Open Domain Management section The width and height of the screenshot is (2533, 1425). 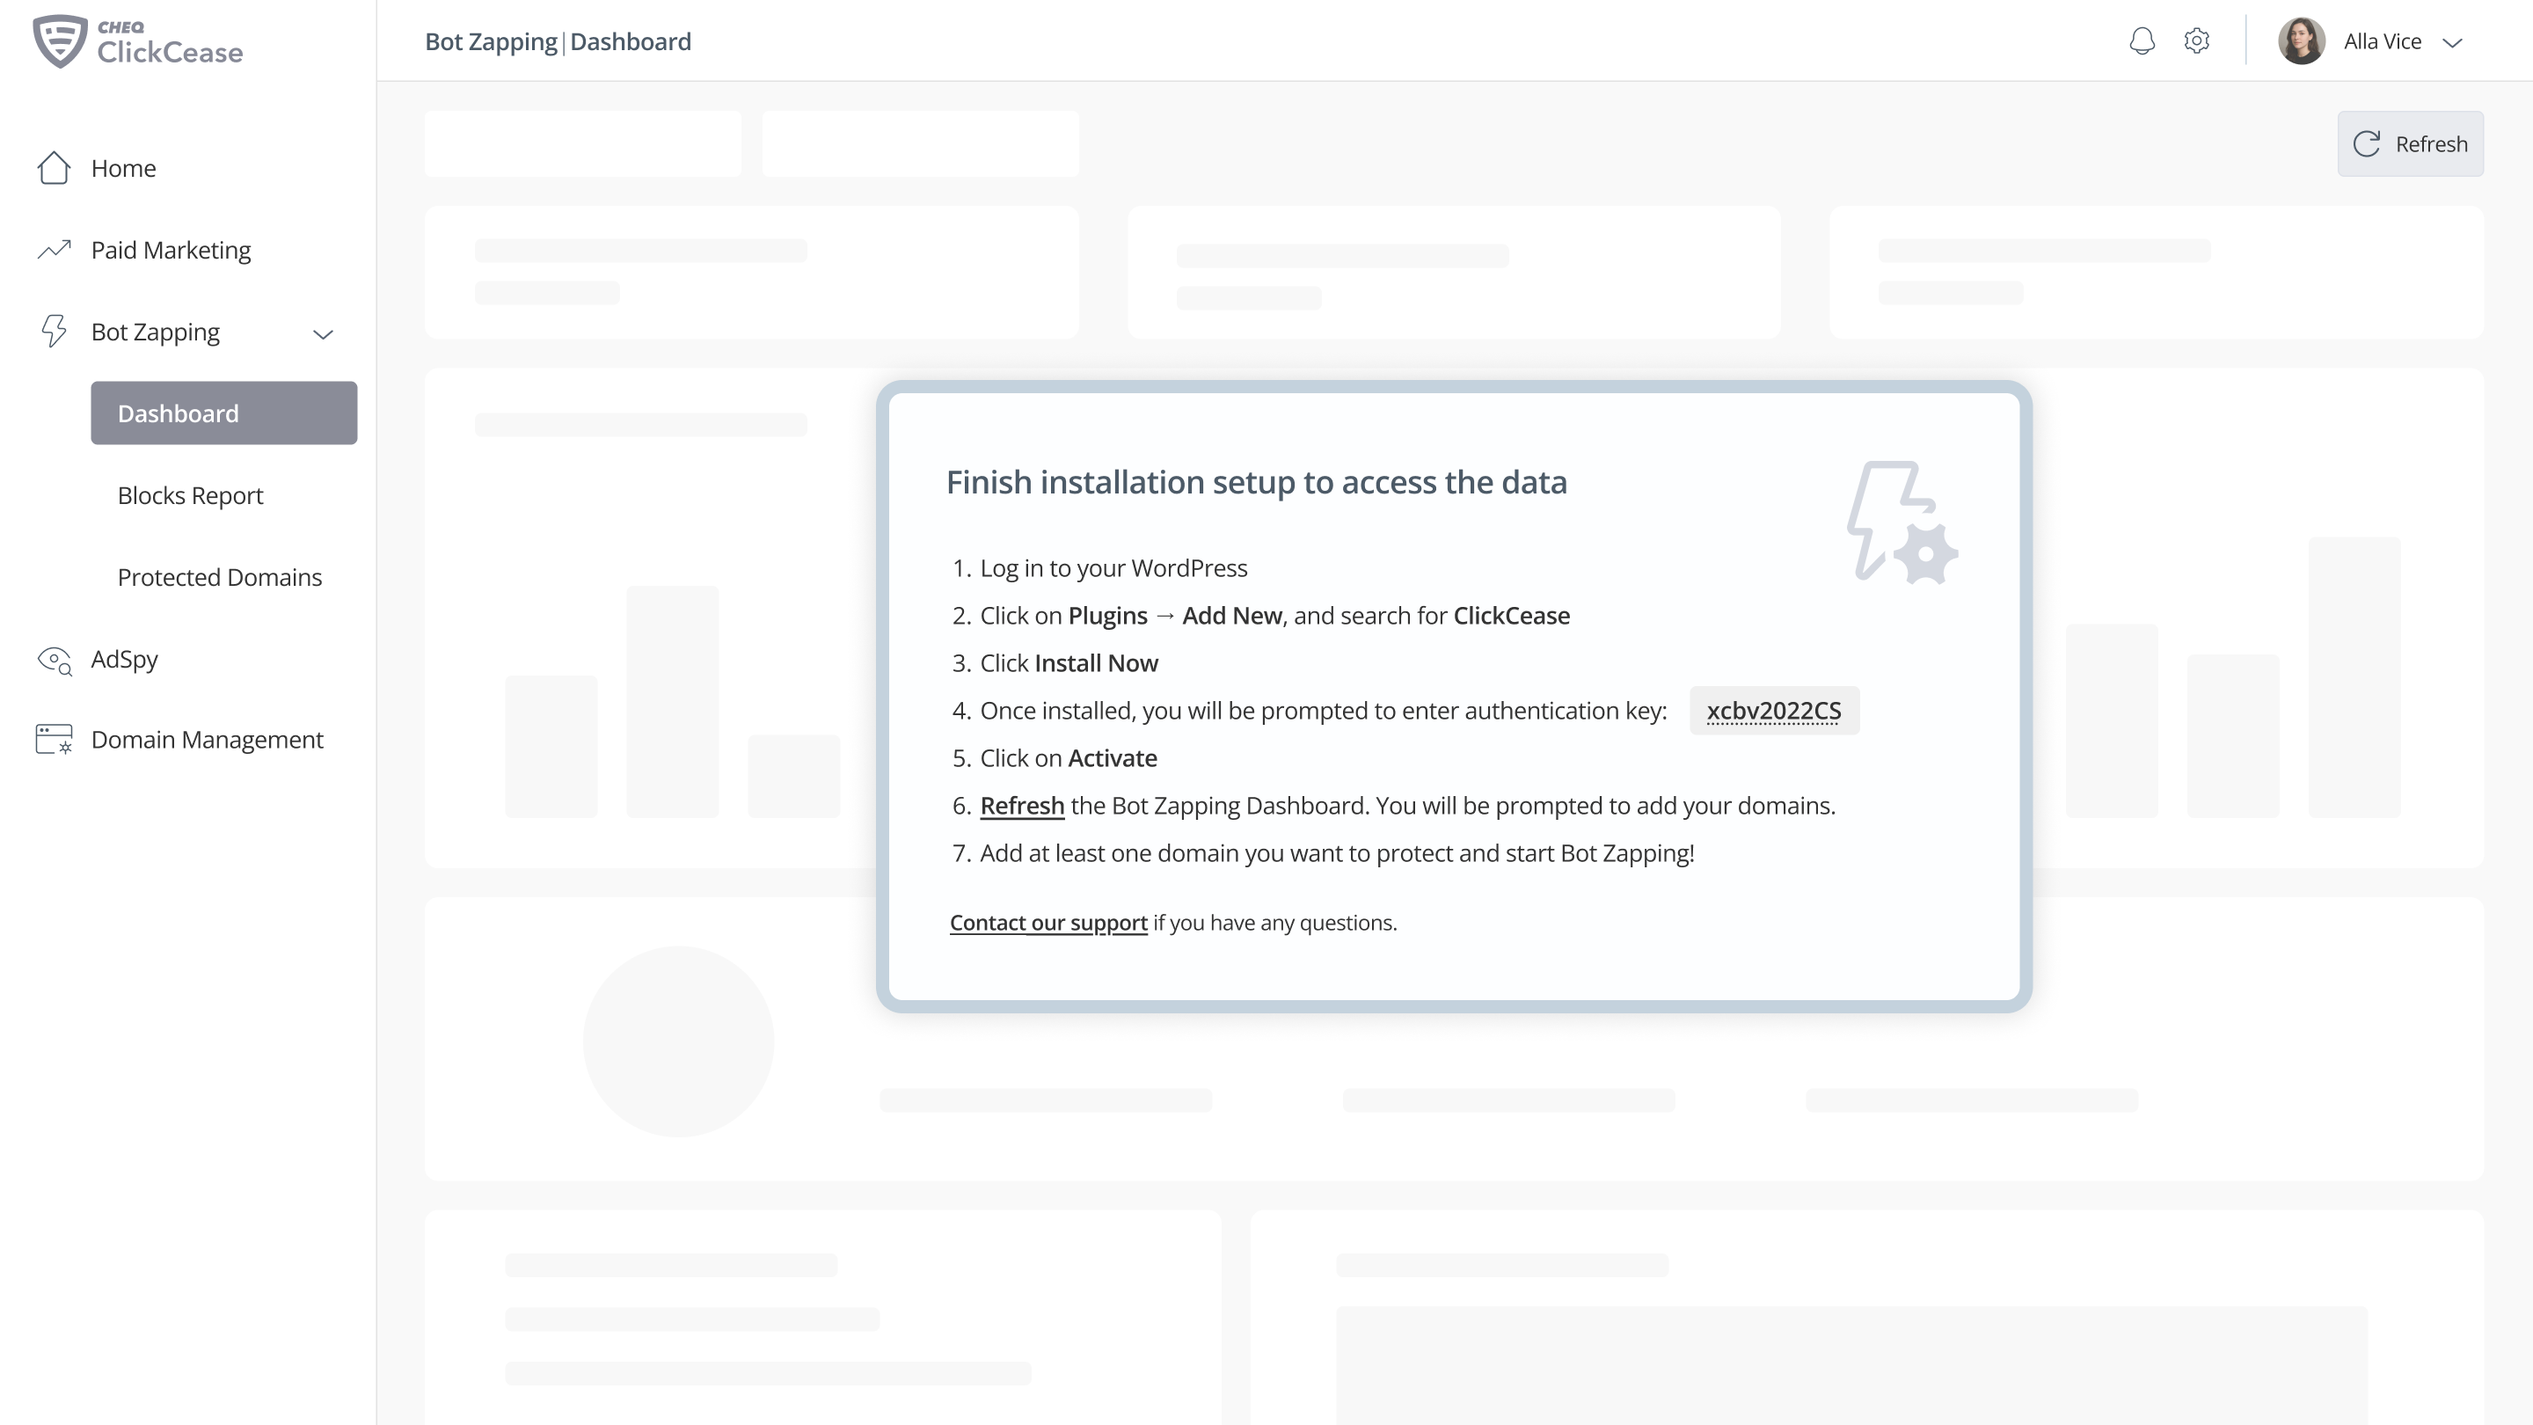(x=207, y=740)
